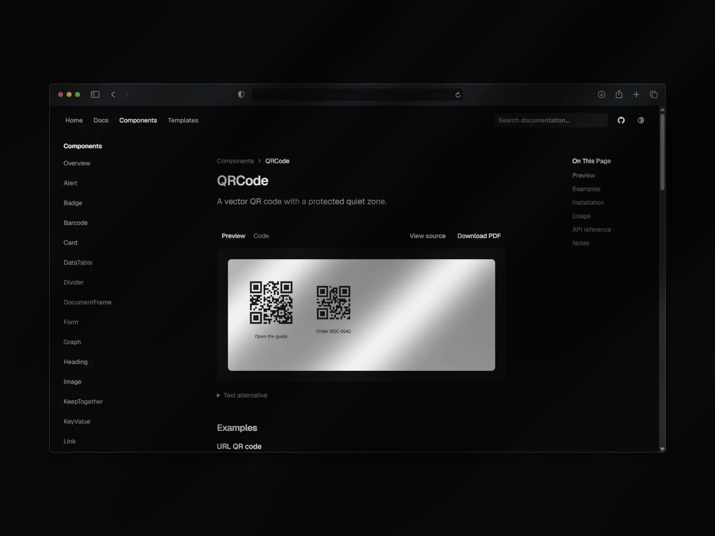This screenshot has height=536, width=715.
Task: Open a new tab with plus icon
Action: [636, 94]
